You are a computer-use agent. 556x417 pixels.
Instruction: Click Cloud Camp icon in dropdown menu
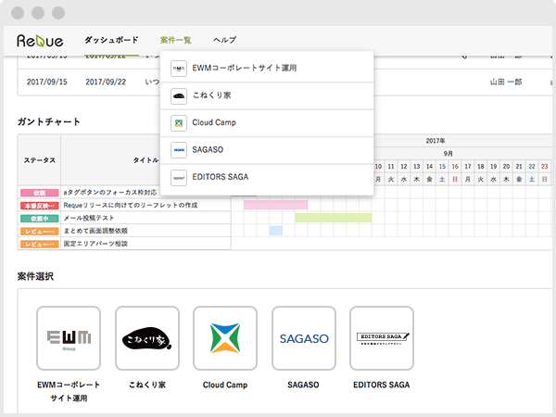coord(179,123)
